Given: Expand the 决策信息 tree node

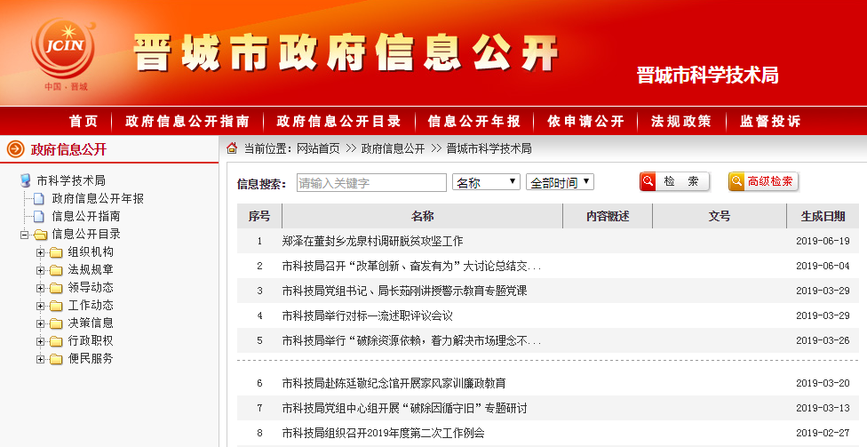Looking at the screenshot, I should (x=41, y=323).
